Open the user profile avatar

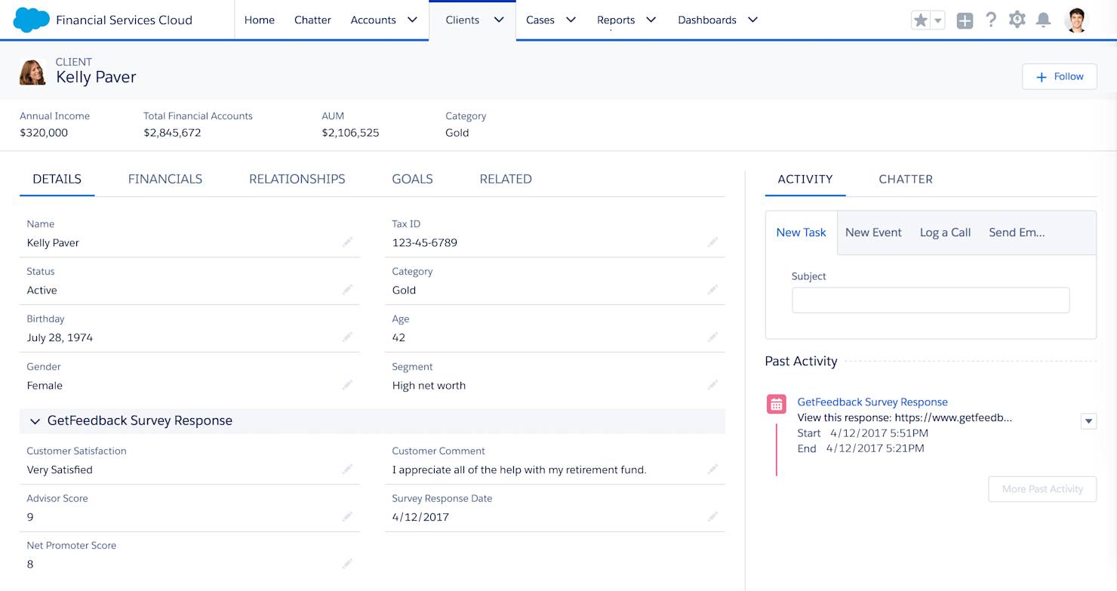coord(1077,20)
